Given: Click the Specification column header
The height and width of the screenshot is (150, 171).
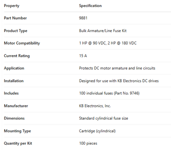Looking at the screenshot, I should [x=90, y=6].
